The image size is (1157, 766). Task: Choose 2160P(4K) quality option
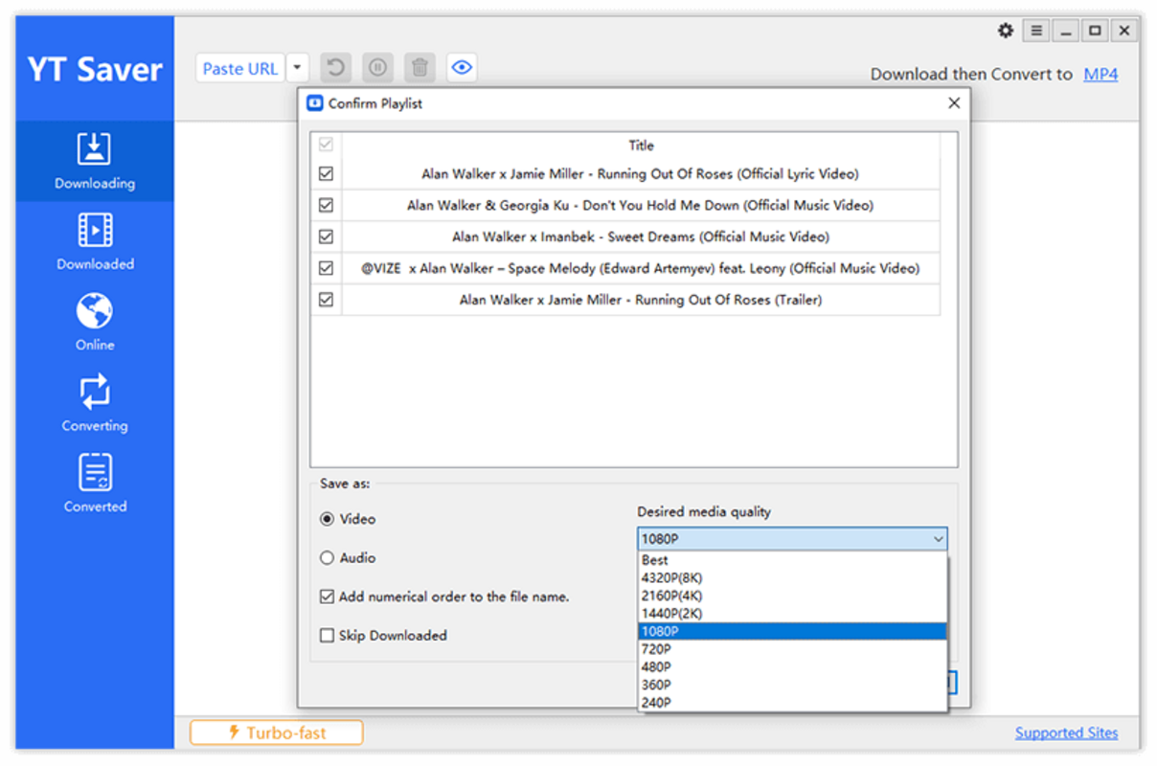(x=792, y=596)
